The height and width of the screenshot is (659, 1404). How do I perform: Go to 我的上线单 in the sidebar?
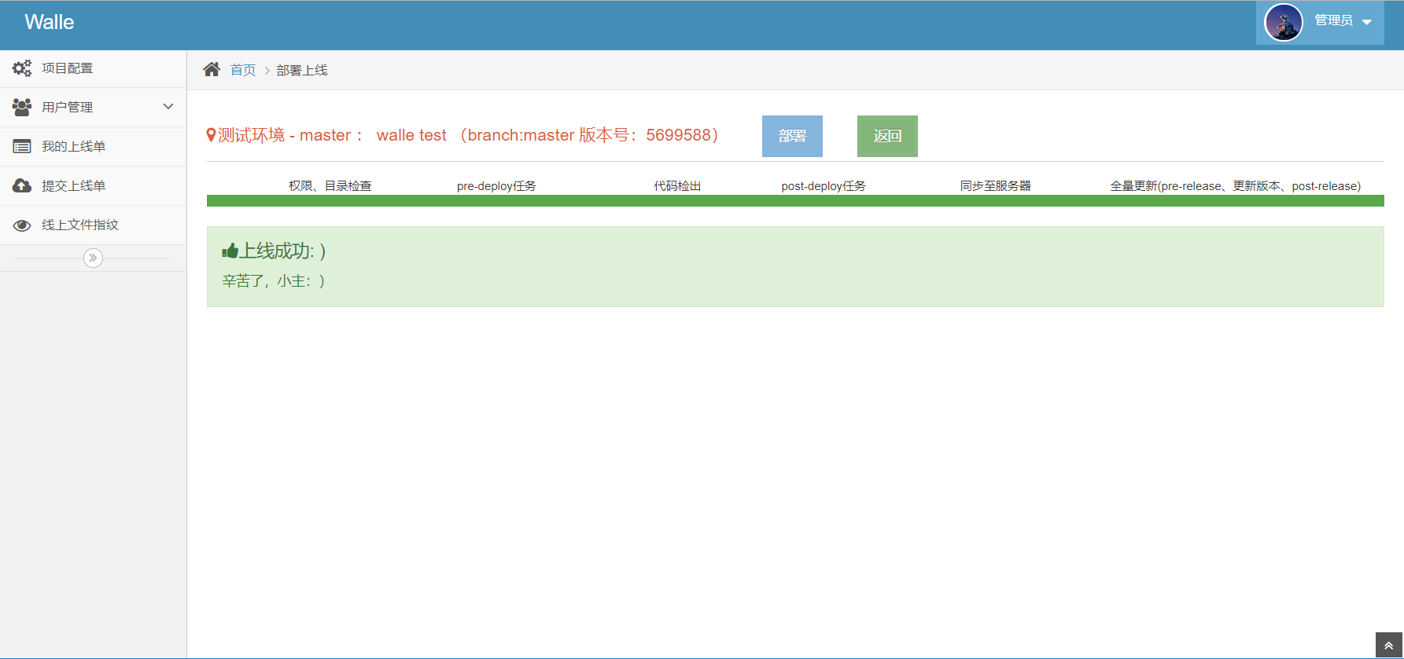[93, 146]
